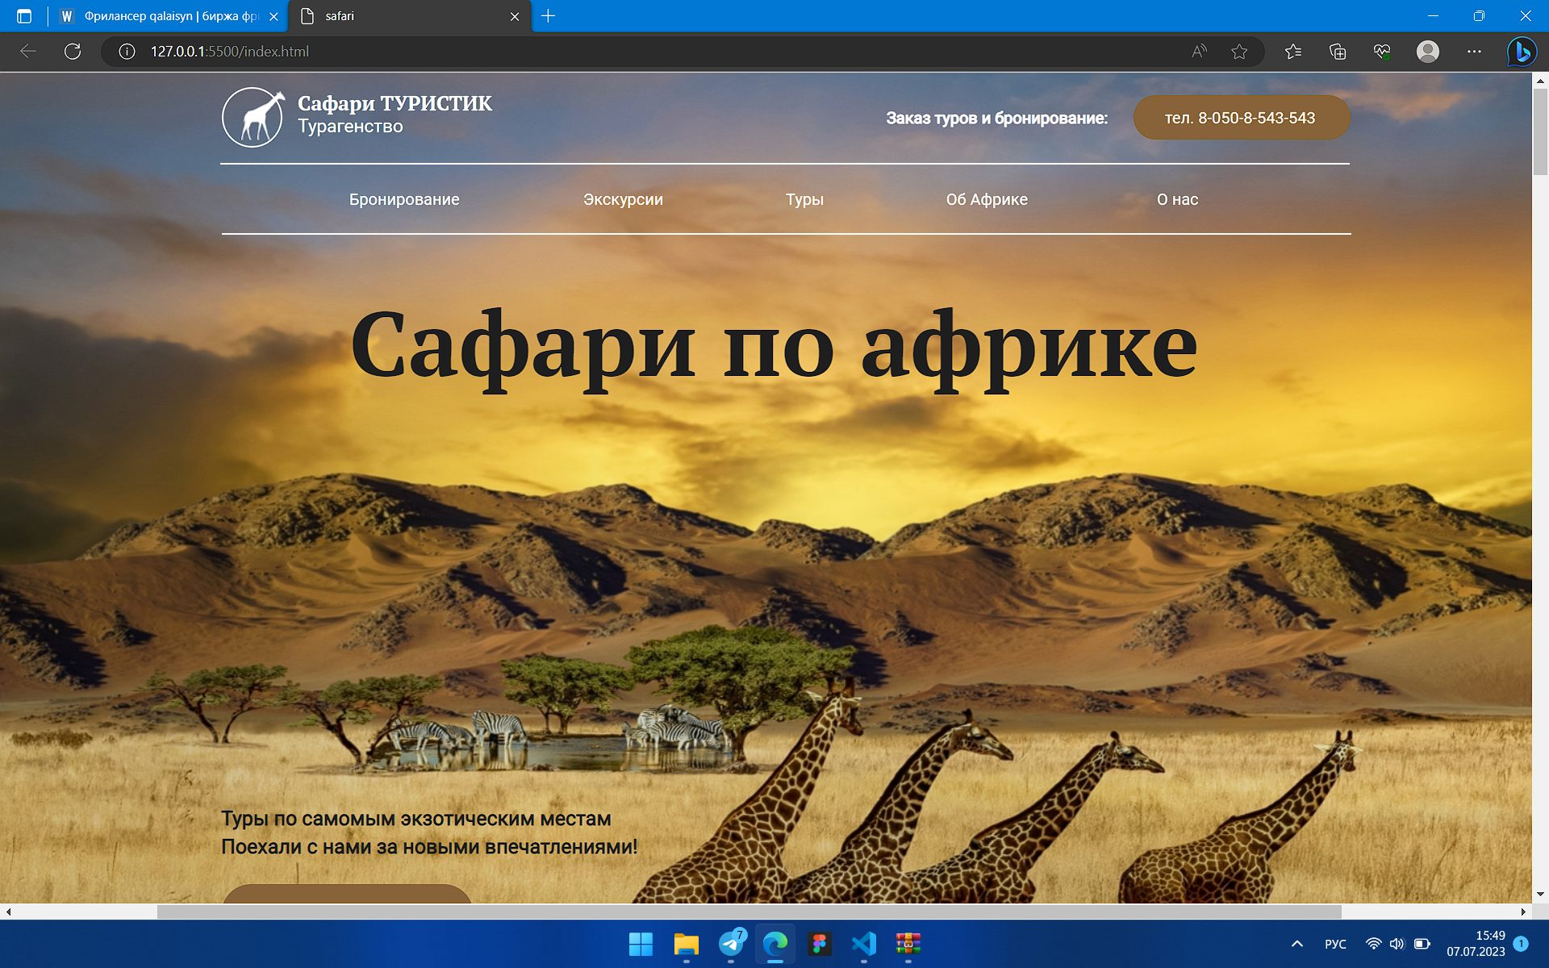
Task: Click the browser Back arrow
Action: pyautogui.click(x=28, y=52)
